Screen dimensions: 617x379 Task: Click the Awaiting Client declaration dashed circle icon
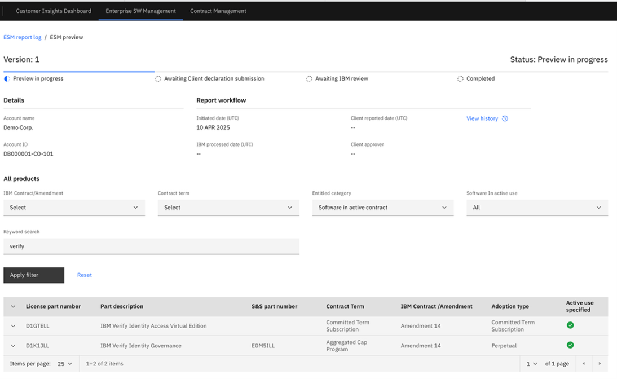pyautogui.click(x=158, y=79)
